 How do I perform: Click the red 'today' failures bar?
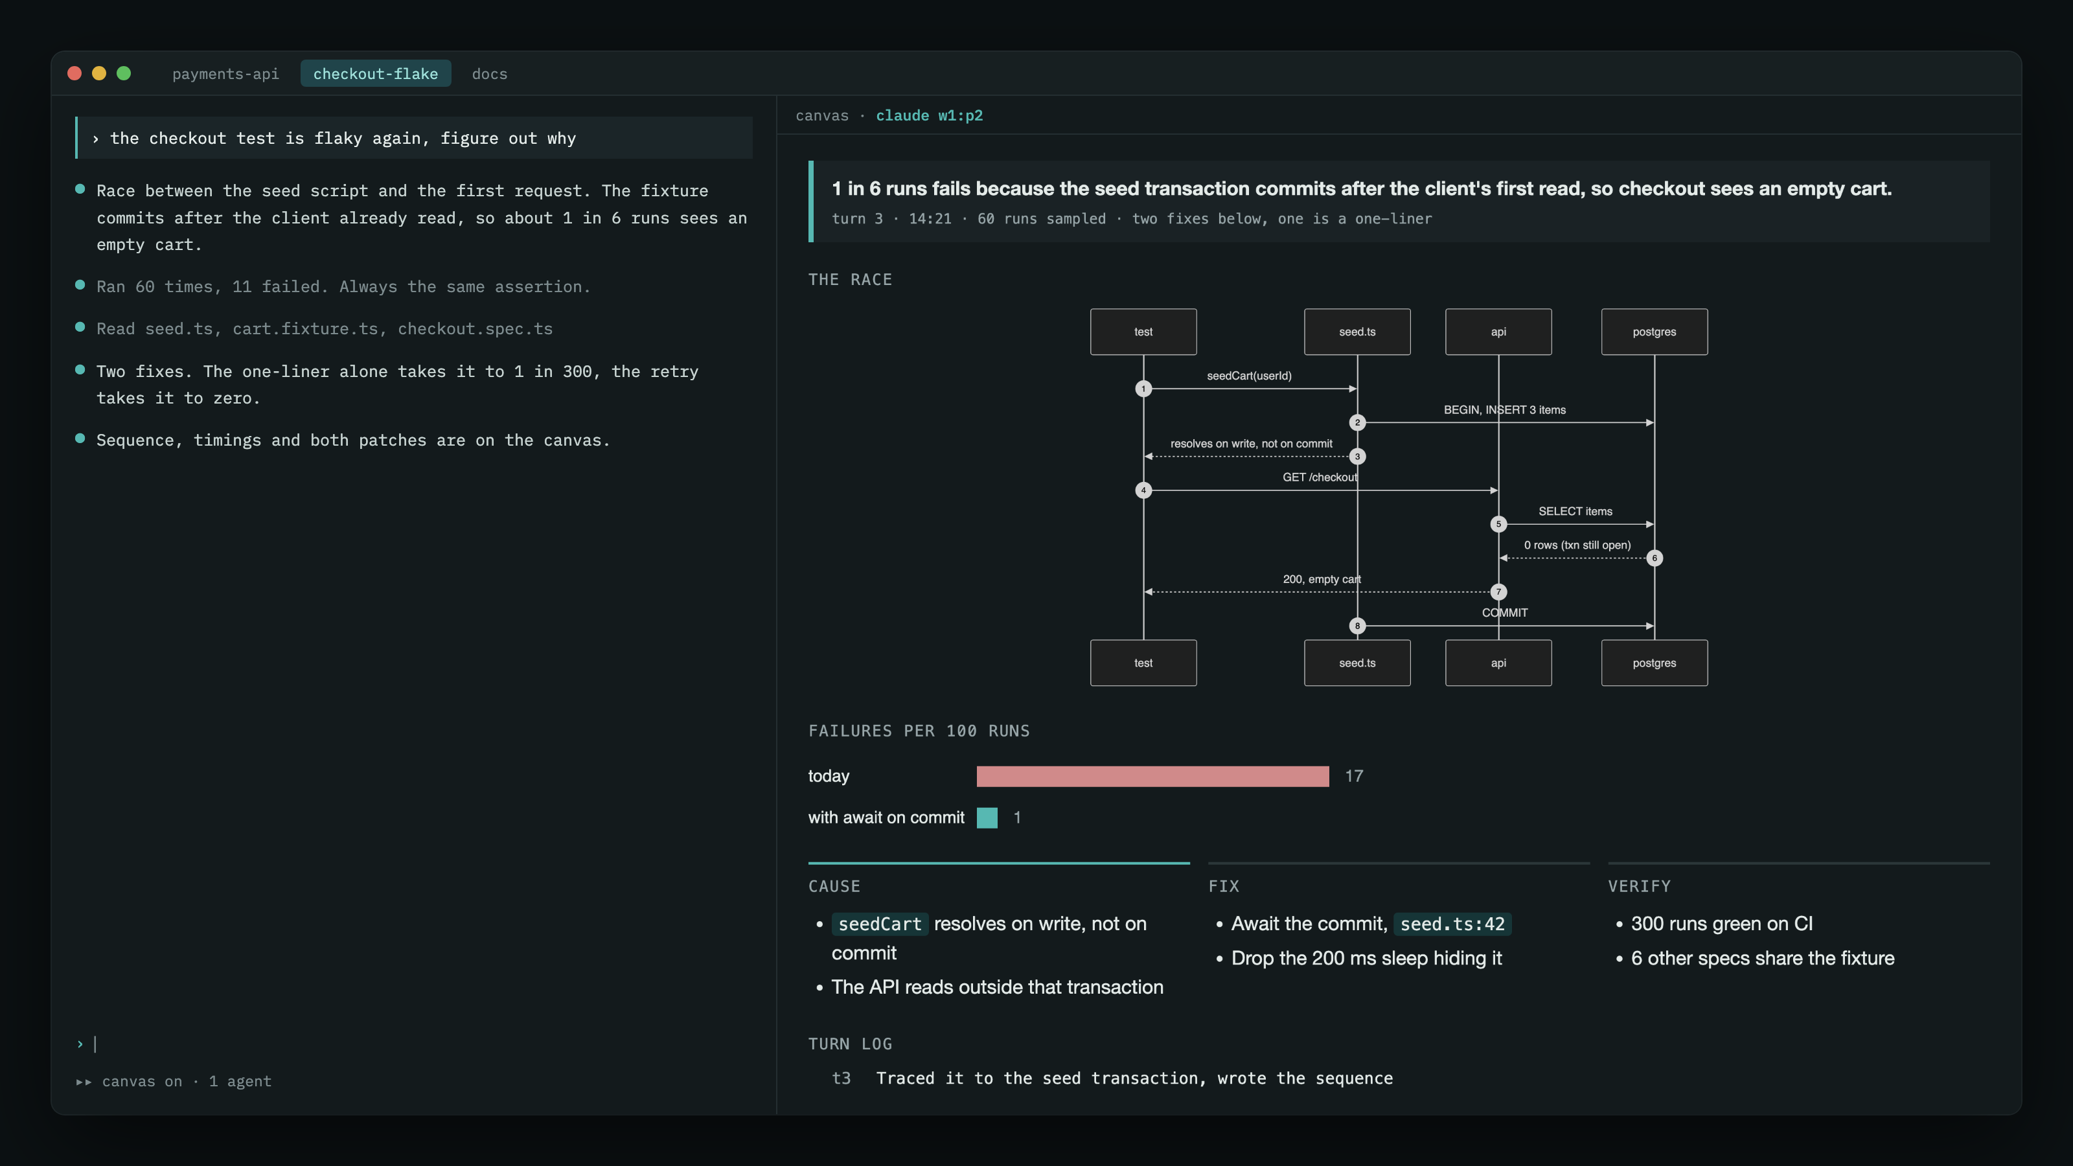[x=1152, y=776]
